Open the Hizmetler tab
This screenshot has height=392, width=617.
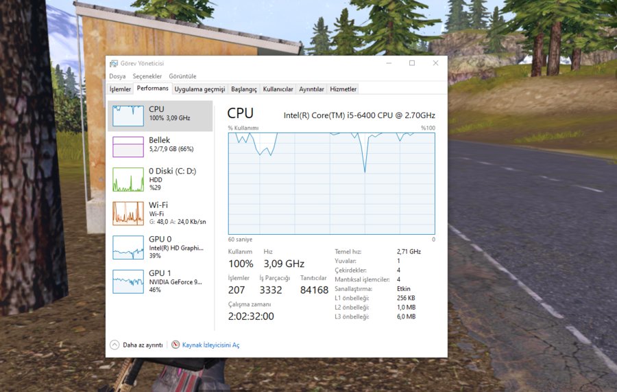pyautogui.click(x=343, y=89)
